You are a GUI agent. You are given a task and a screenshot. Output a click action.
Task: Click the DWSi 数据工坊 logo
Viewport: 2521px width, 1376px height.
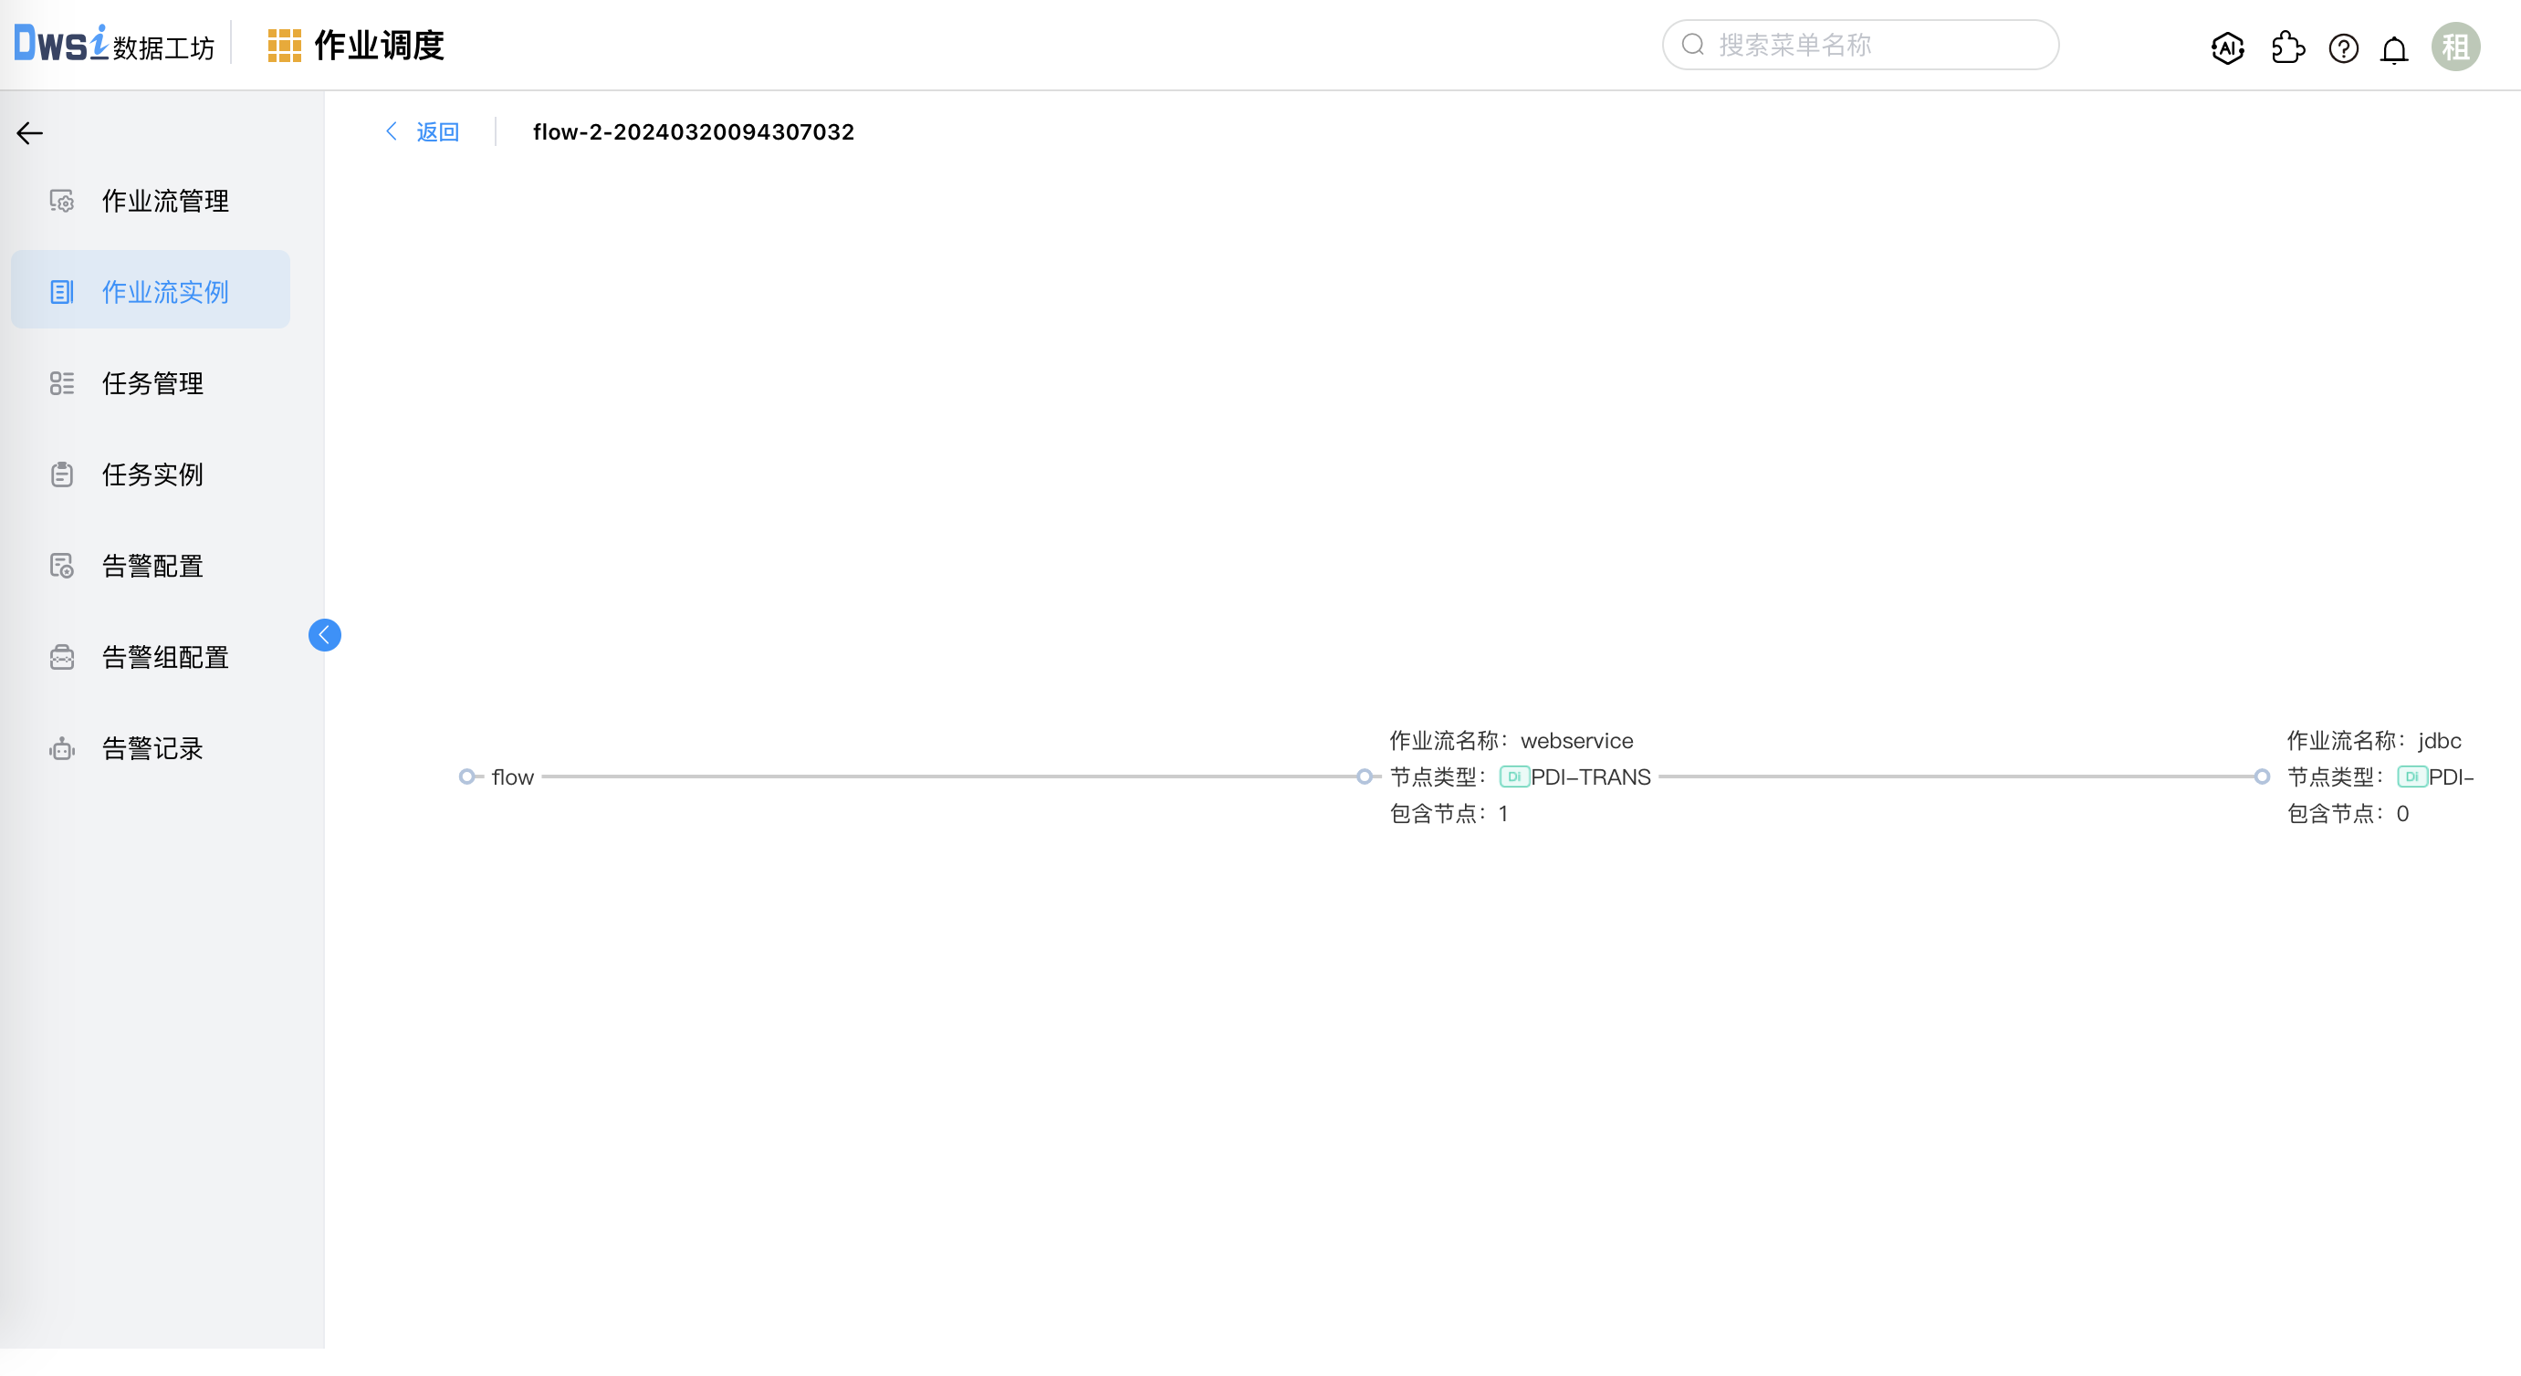pos(113,45)
